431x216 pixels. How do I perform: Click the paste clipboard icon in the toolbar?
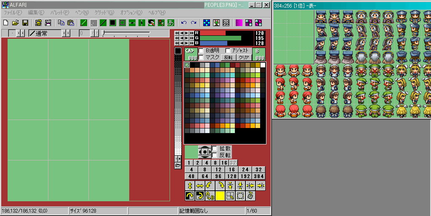(x=71, y=23)
